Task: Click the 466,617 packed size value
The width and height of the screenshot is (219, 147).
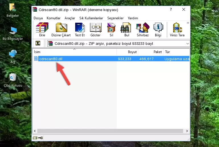Action: point(146,59)
